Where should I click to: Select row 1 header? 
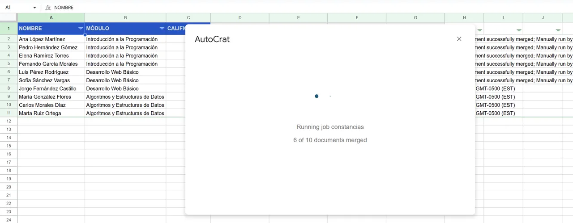pyautogui.click(x=9, y=29)
